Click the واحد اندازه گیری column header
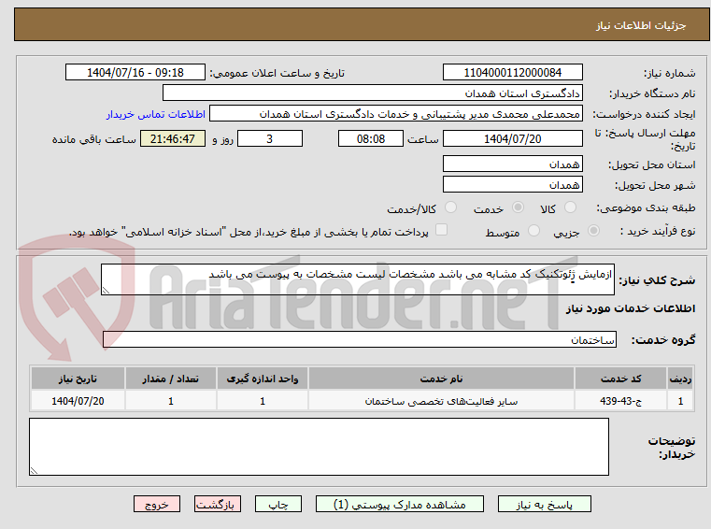The height and width of the screenshot is (529, 711). (x=263, y=379)
